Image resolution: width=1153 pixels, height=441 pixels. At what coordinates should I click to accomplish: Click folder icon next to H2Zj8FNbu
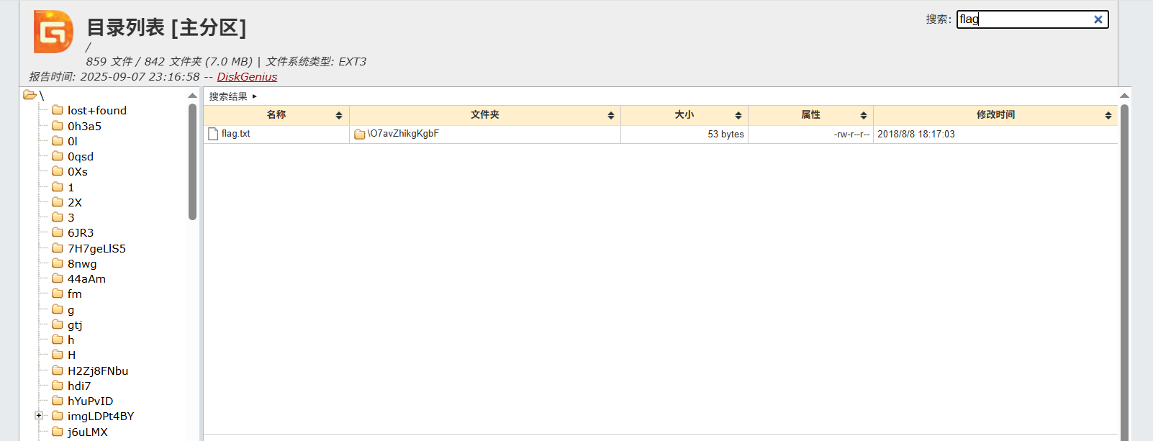[58, 370]
